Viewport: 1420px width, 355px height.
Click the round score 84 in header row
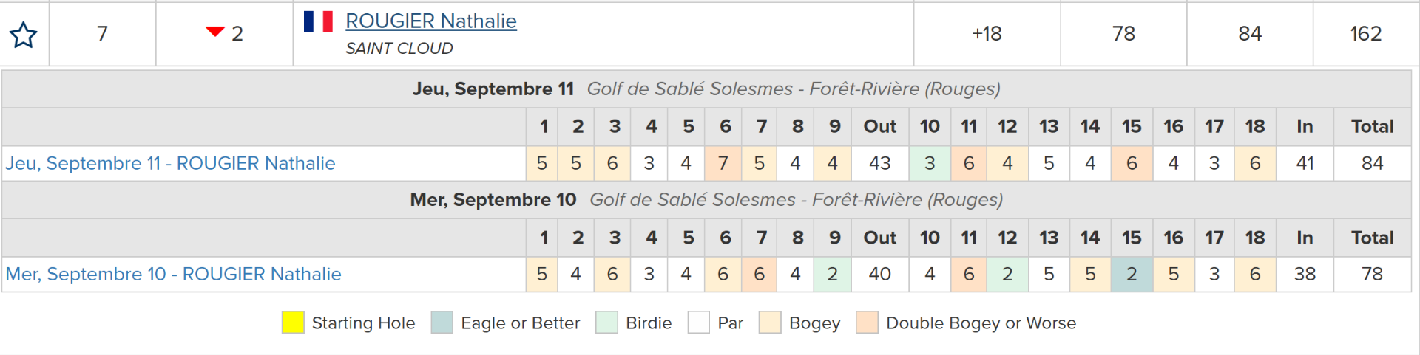click(x=1250, y=34)
